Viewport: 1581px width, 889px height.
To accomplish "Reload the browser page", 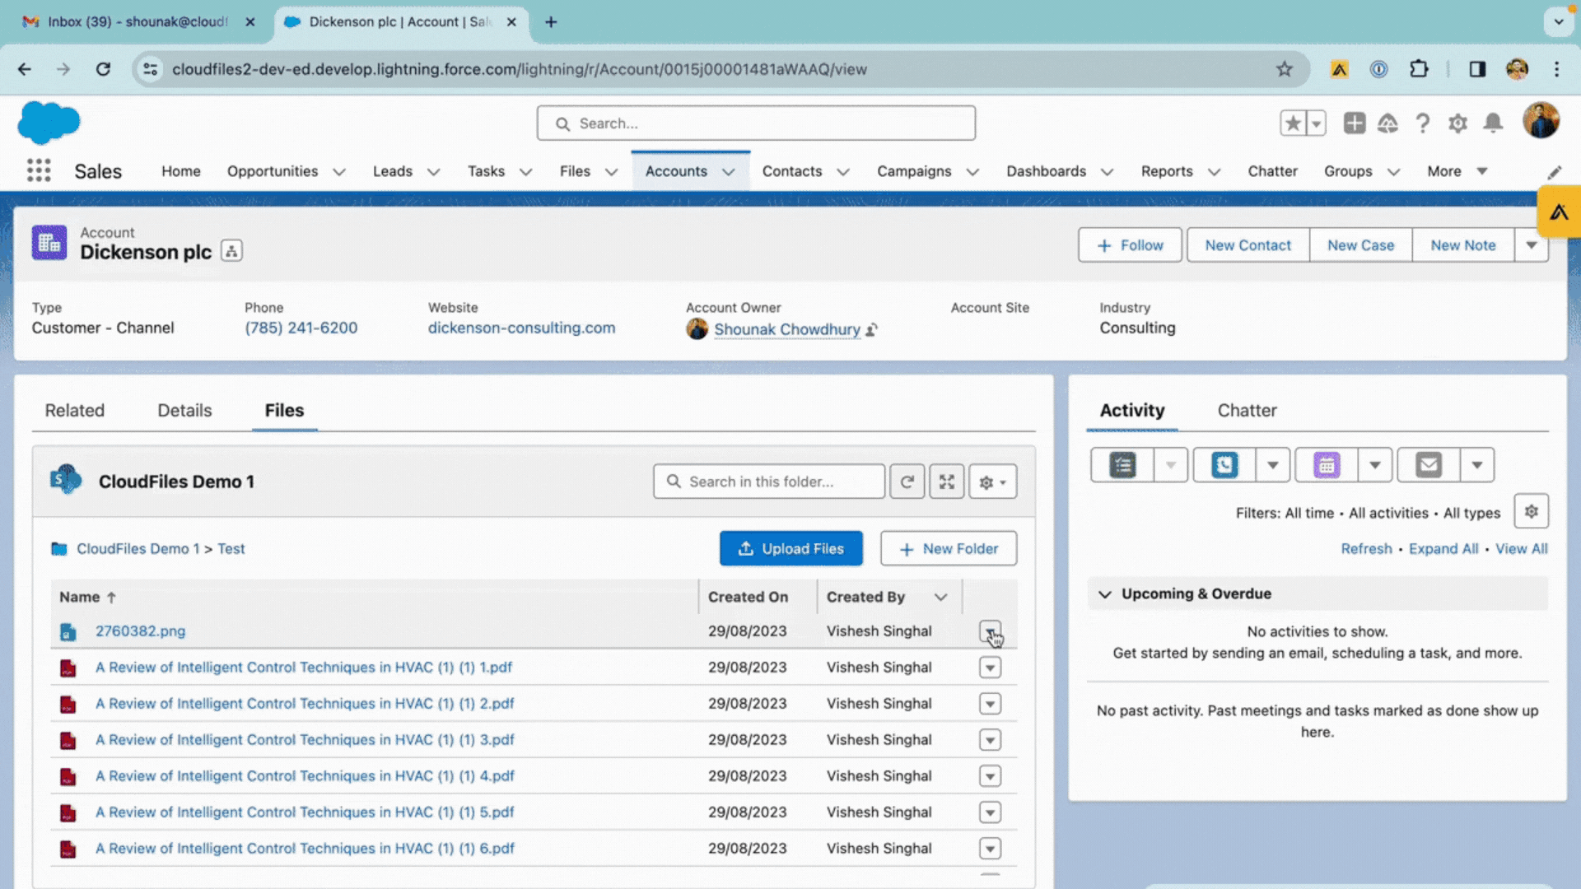I will (103, 69).
